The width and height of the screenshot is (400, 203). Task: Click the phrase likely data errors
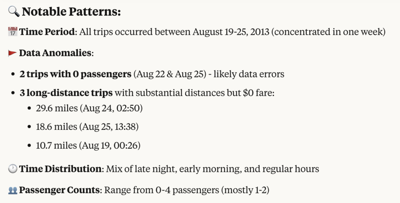click(x=249, y=74)
